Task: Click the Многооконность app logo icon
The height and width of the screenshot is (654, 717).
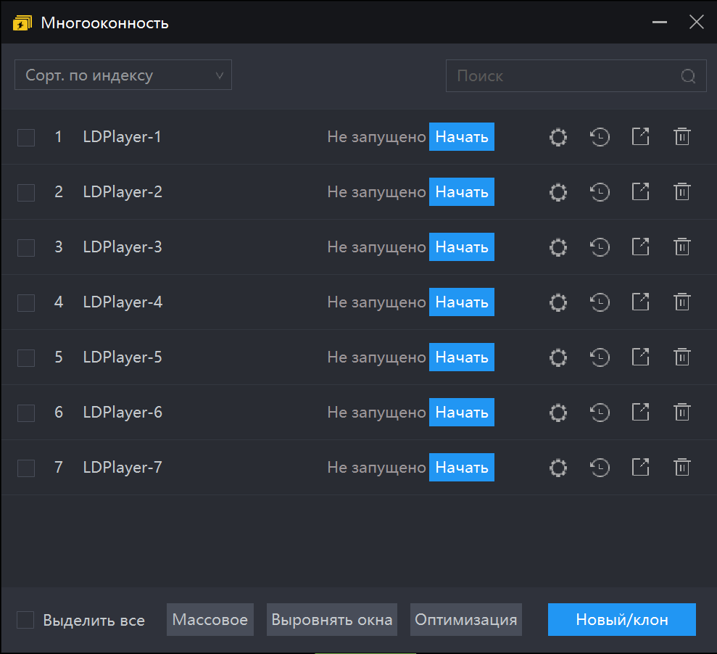Action: pyautogui.click(x=22, y=23)
